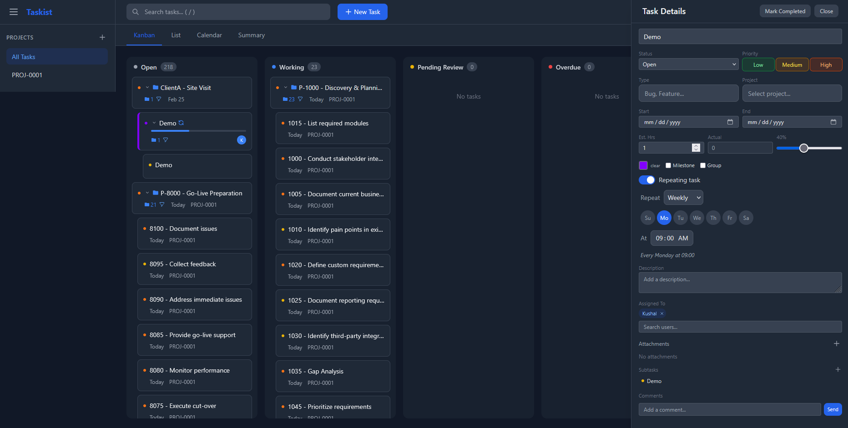Open the End date calendar picker
Image resolution: width=848 pixels, height=428 pixels.
pyautogui.click(x=833, y=122)
